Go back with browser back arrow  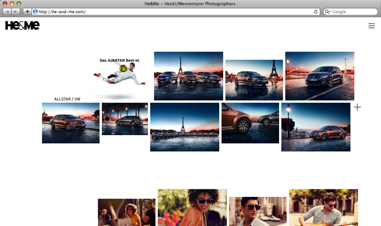[7, 12]
